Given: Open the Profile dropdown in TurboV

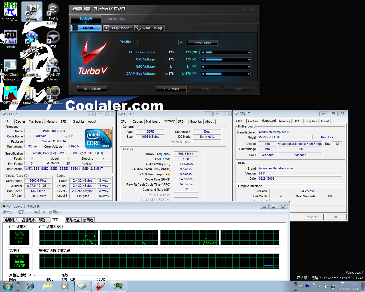Looking at the screenshot, I should [181, 42].
